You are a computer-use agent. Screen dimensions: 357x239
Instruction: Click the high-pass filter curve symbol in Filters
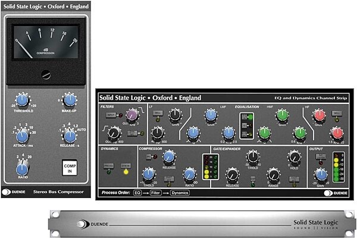click(x=105, y=128)
